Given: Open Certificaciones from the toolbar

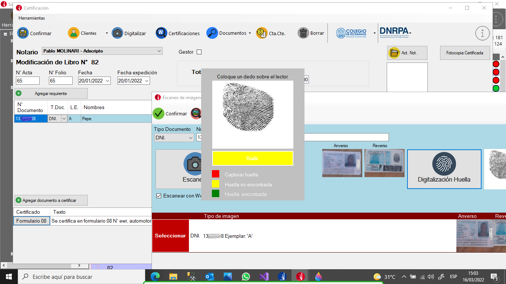Looking at the screenshot, I should [x=161, y=33].
